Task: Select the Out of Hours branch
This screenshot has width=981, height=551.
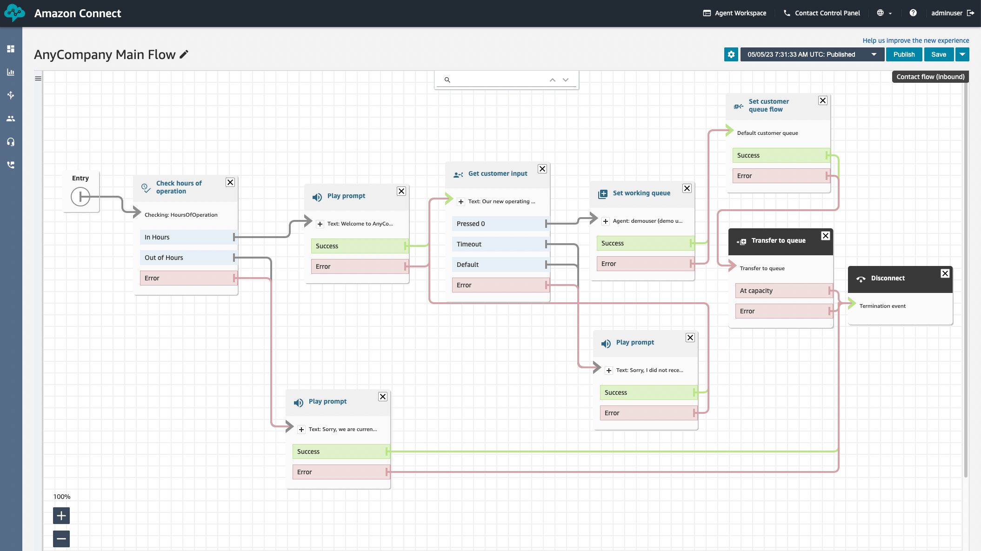Action: click(188, 258)
